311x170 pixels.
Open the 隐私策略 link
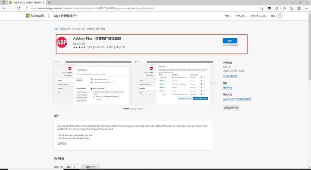click(227, 88)
